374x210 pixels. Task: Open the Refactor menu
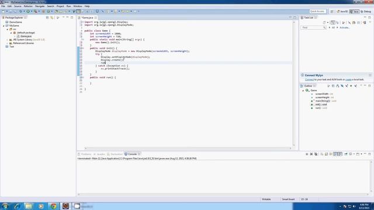coord(28,6)
